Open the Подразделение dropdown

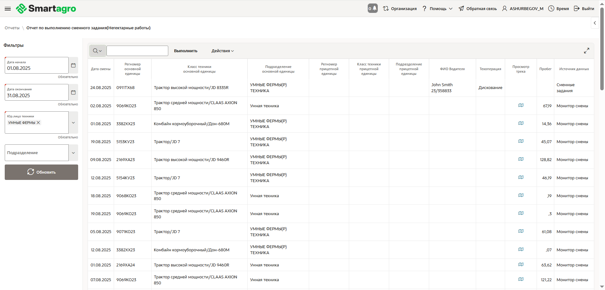[x=73, y=153]
